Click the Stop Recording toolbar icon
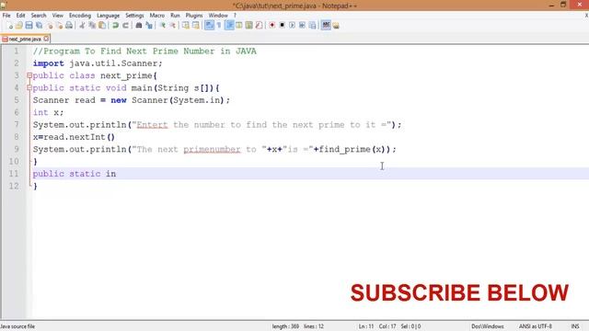This screenshot has width=589, height=331. coord(283,26)
